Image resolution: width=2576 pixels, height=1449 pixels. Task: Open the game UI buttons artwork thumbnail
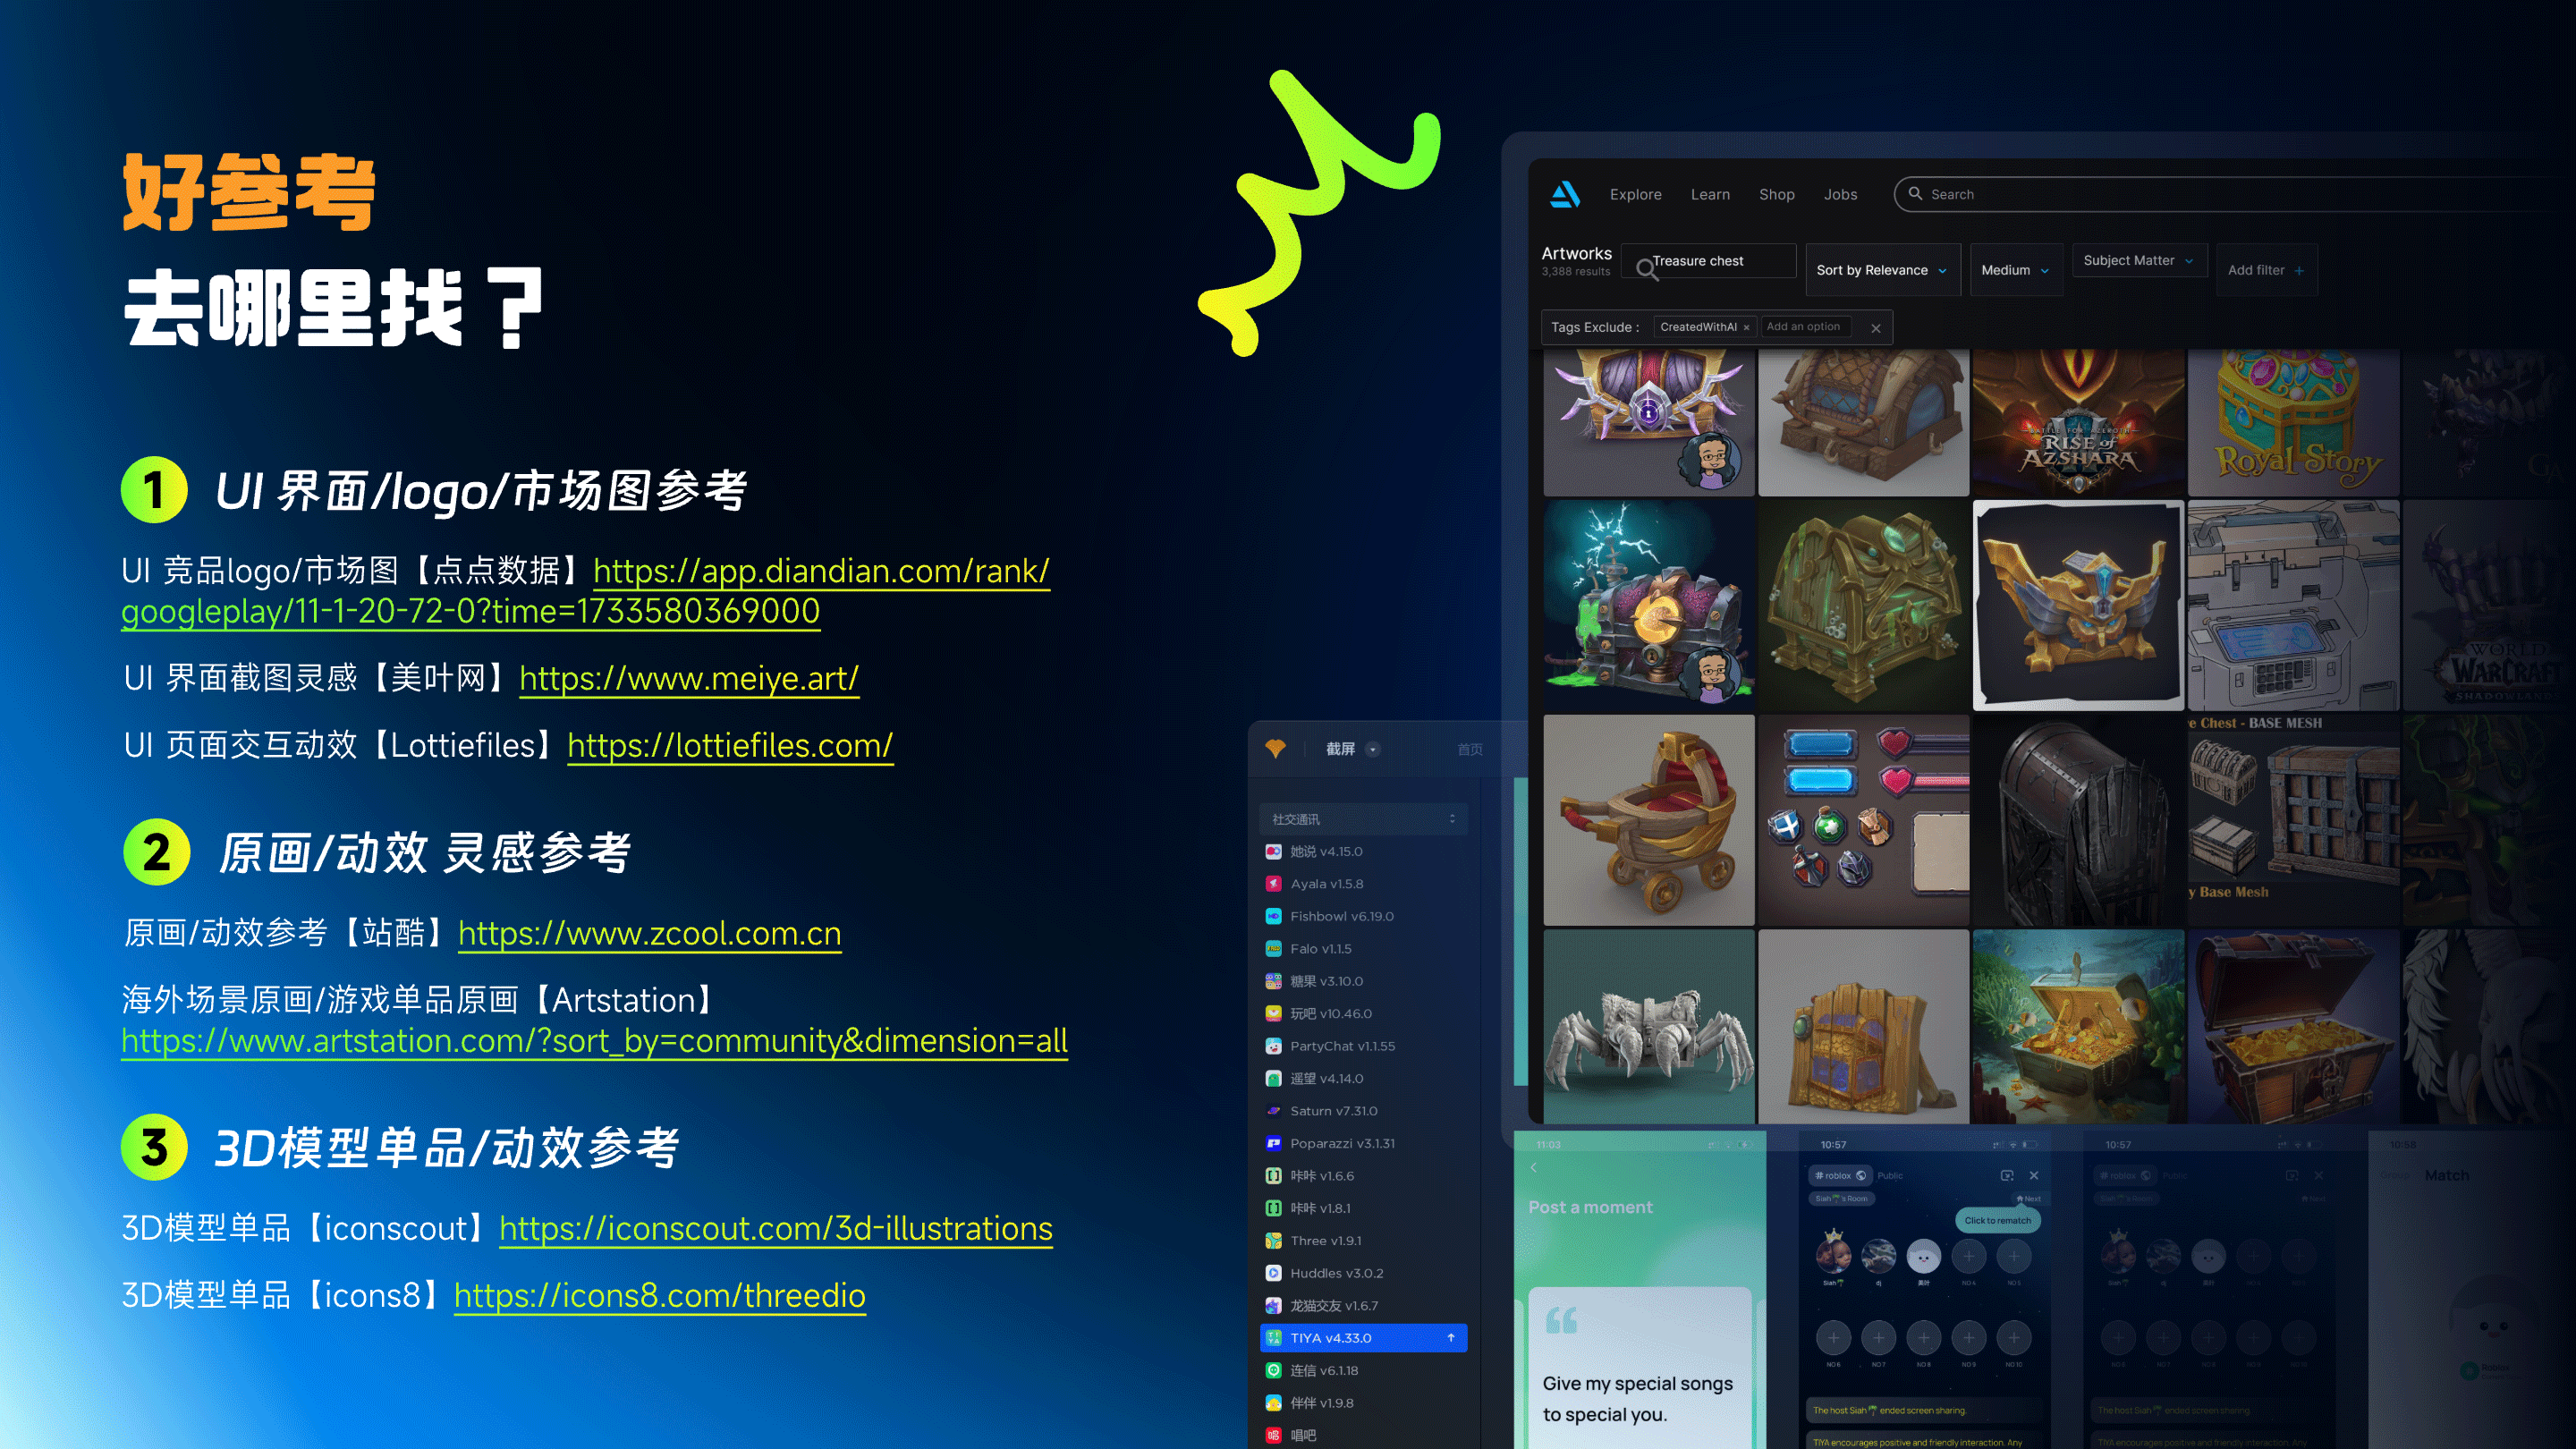click(1863, 820)
